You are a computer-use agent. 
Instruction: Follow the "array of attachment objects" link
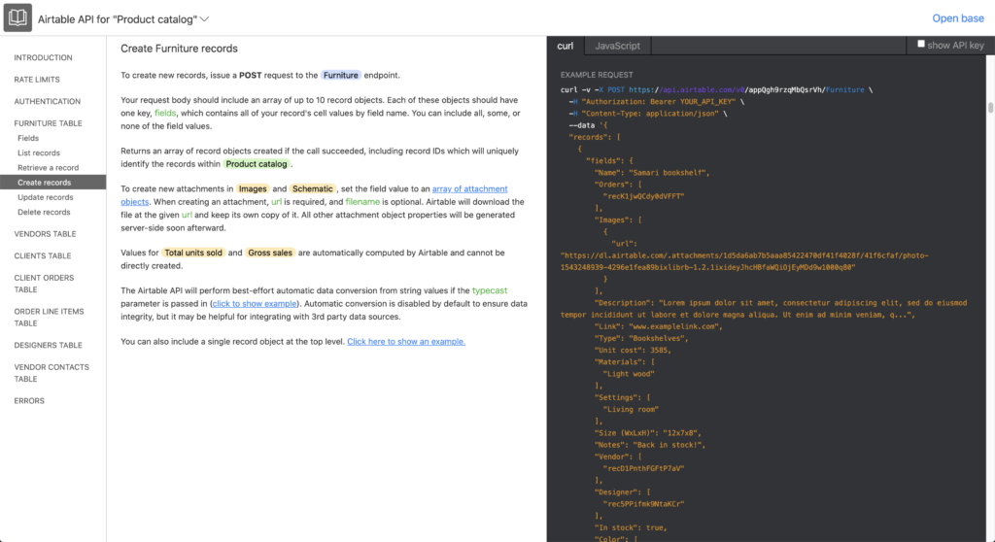(469, 188)
